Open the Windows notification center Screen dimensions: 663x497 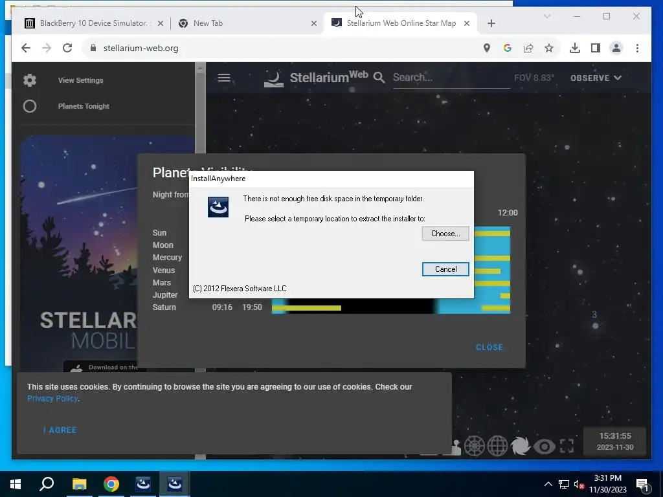pos(642,485)
